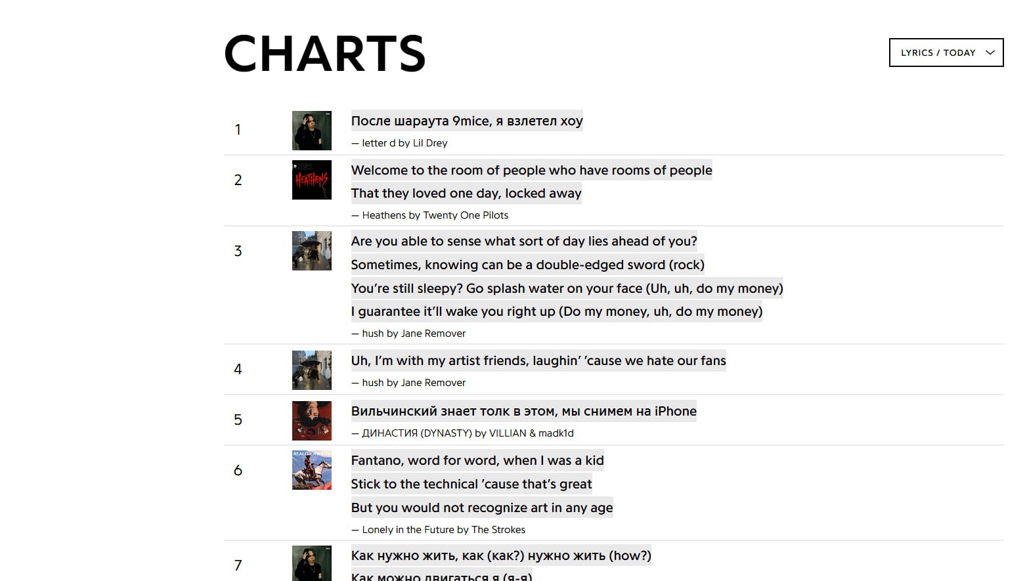Open lyric 'Are you able to sense what sort'

click(524, 241)
